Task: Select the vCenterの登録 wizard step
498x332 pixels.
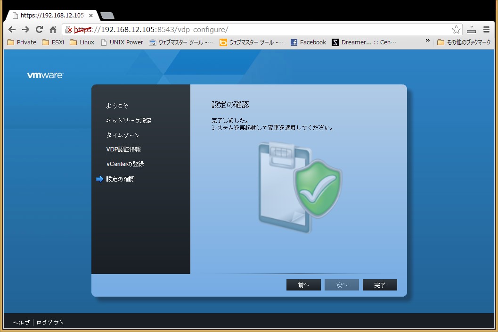Action: pos(125,164)
